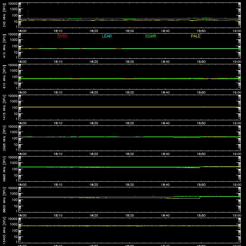Click 18:40 time label below 410 MHz plot
This screenshot has width=246, height=246.
[x=165, y=62]
